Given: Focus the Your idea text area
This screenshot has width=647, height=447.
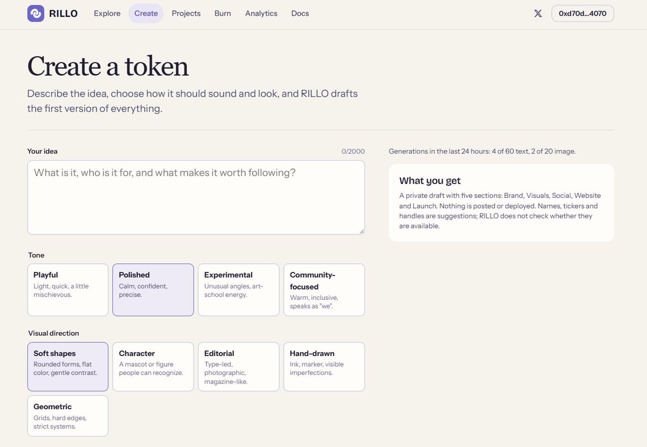Looking at the screenshot, I should 196,197.
